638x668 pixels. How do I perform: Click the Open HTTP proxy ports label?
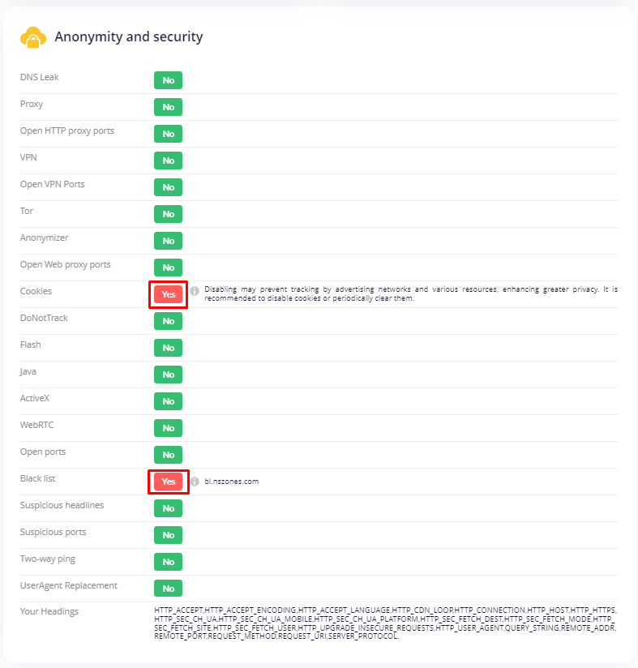67,131
